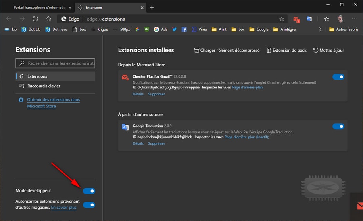Open the A int bookmarks folder
Screen dimensions: 363x221
pos(219,29)
